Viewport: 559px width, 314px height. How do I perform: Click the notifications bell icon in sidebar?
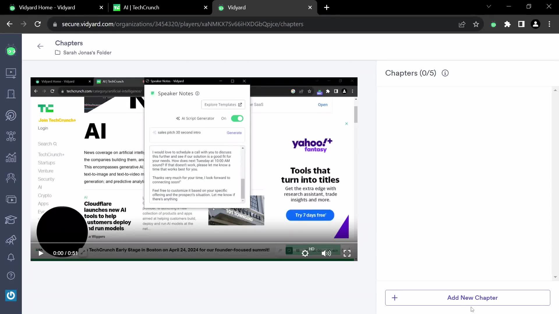(11, 257)
